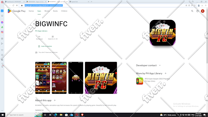The width and height of the screenshot is (208, 117).
Task: Search Google Play with magnifier icon
Action: (x=192, y=11)
